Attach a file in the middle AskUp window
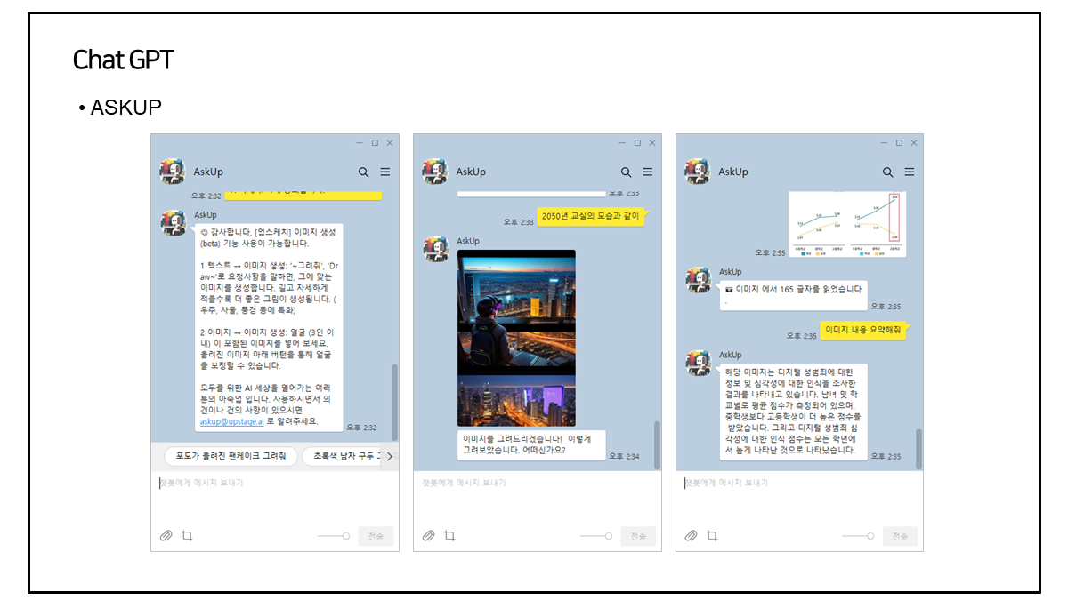The width and height of the screenshot is (1068, 600). (x=428, y=536)
